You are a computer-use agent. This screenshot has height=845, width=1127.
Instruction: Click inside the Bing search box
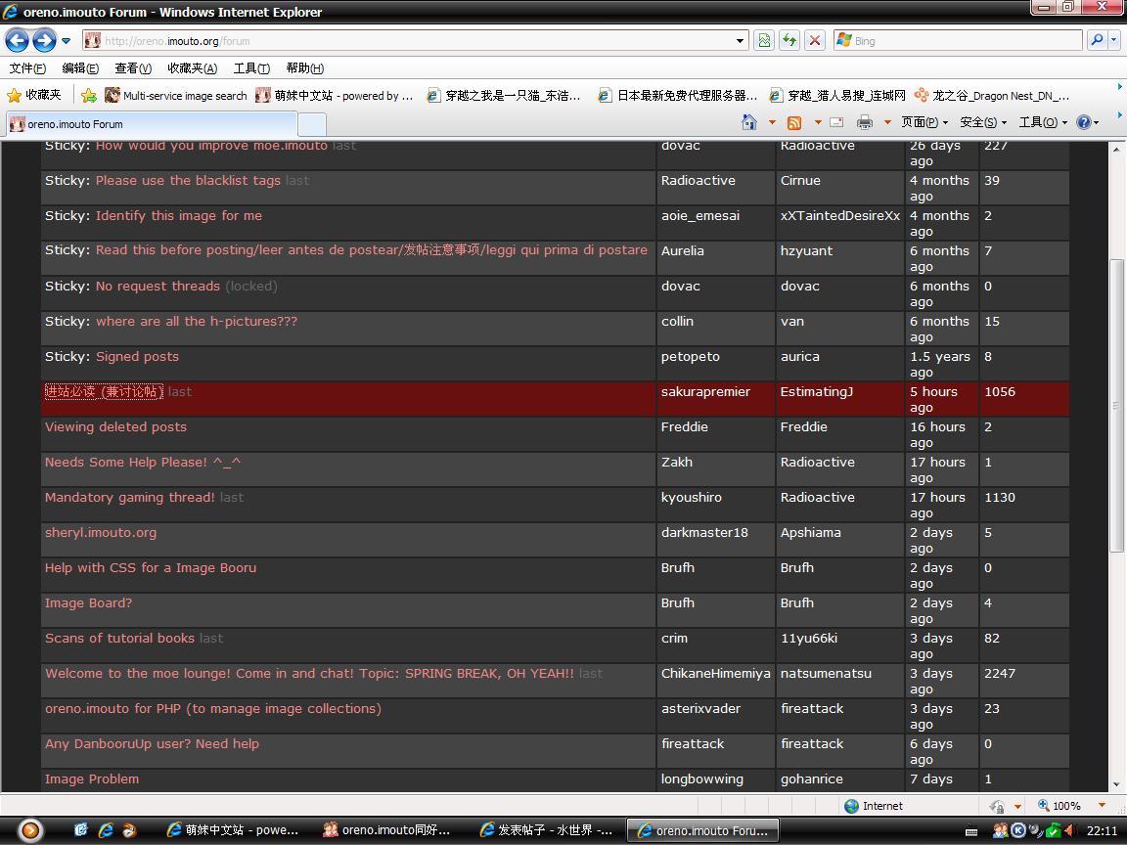point(966,41)
